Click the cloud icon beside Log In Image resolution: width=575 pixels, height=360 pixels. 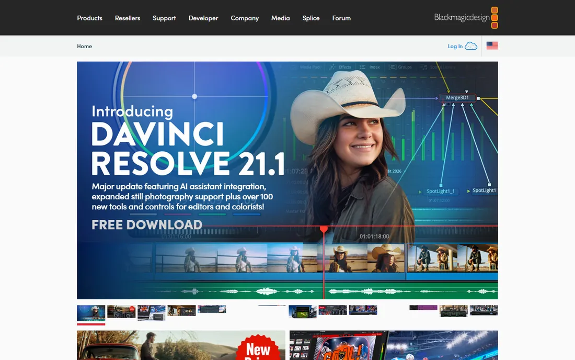coord(471,46)
